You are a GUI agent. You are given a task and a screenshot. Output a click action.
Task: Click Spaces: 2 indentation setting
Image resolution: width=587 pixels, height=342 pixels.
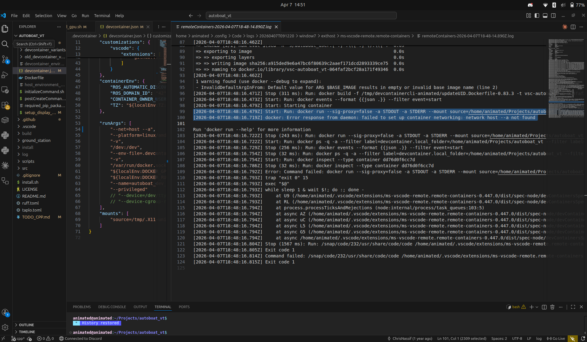coord(499,339)
